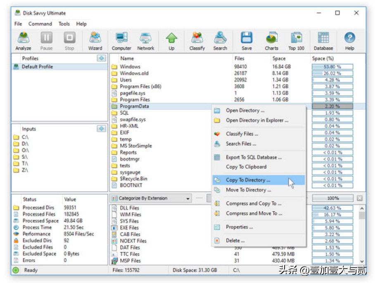Screen dimensions: 375x283
Task: Select the O:\ input folder
Action: coord(21,150)
